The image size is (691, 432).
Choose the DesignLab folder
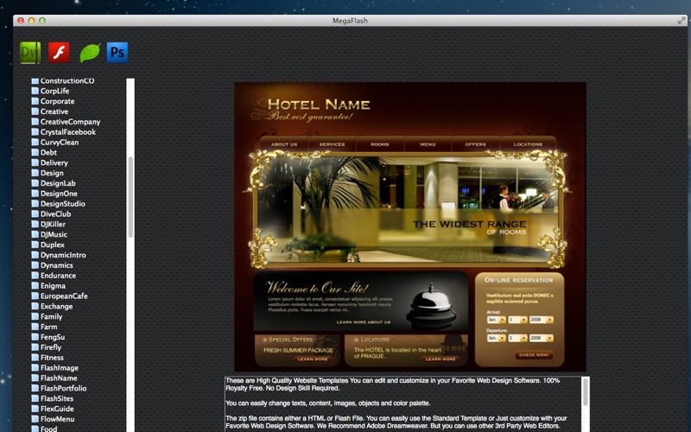54,183
